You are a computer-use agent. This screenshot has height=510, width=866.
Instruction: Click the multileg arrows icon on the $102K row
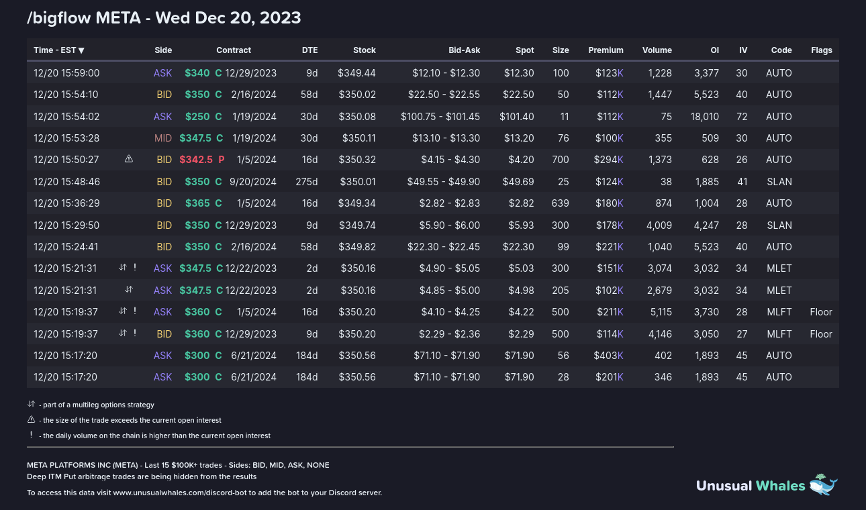coord(129,290)
